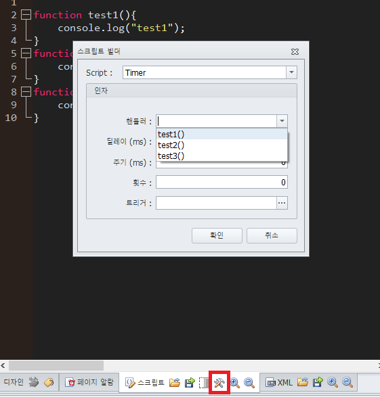
Task: Click the 확인 button
Action: (x=217, y=235)
